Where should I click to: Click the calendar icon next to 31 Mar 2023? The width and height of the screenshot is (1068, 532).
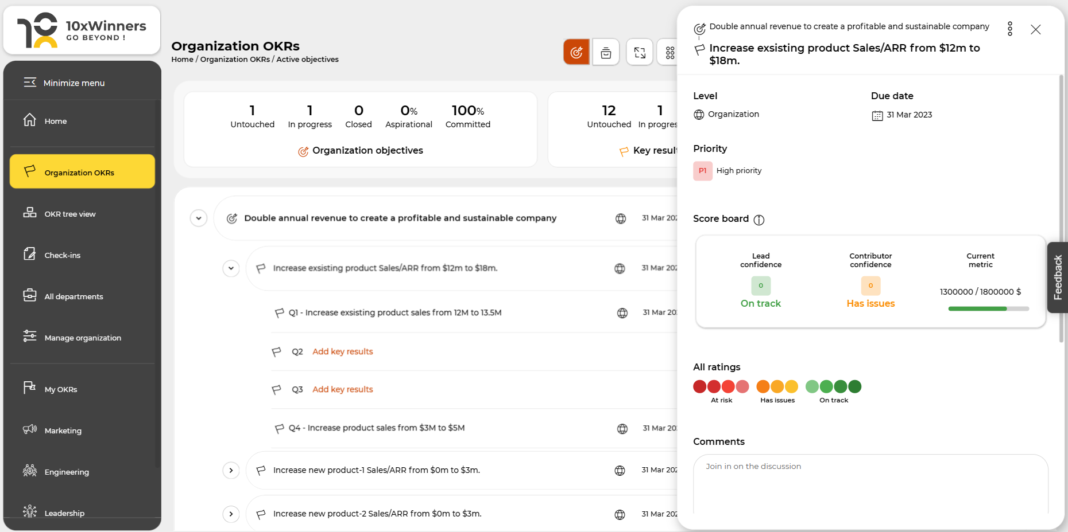[x=877, y=115]
